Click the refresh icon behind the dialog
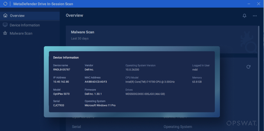The image size is (264, 131). click(248, 67)
